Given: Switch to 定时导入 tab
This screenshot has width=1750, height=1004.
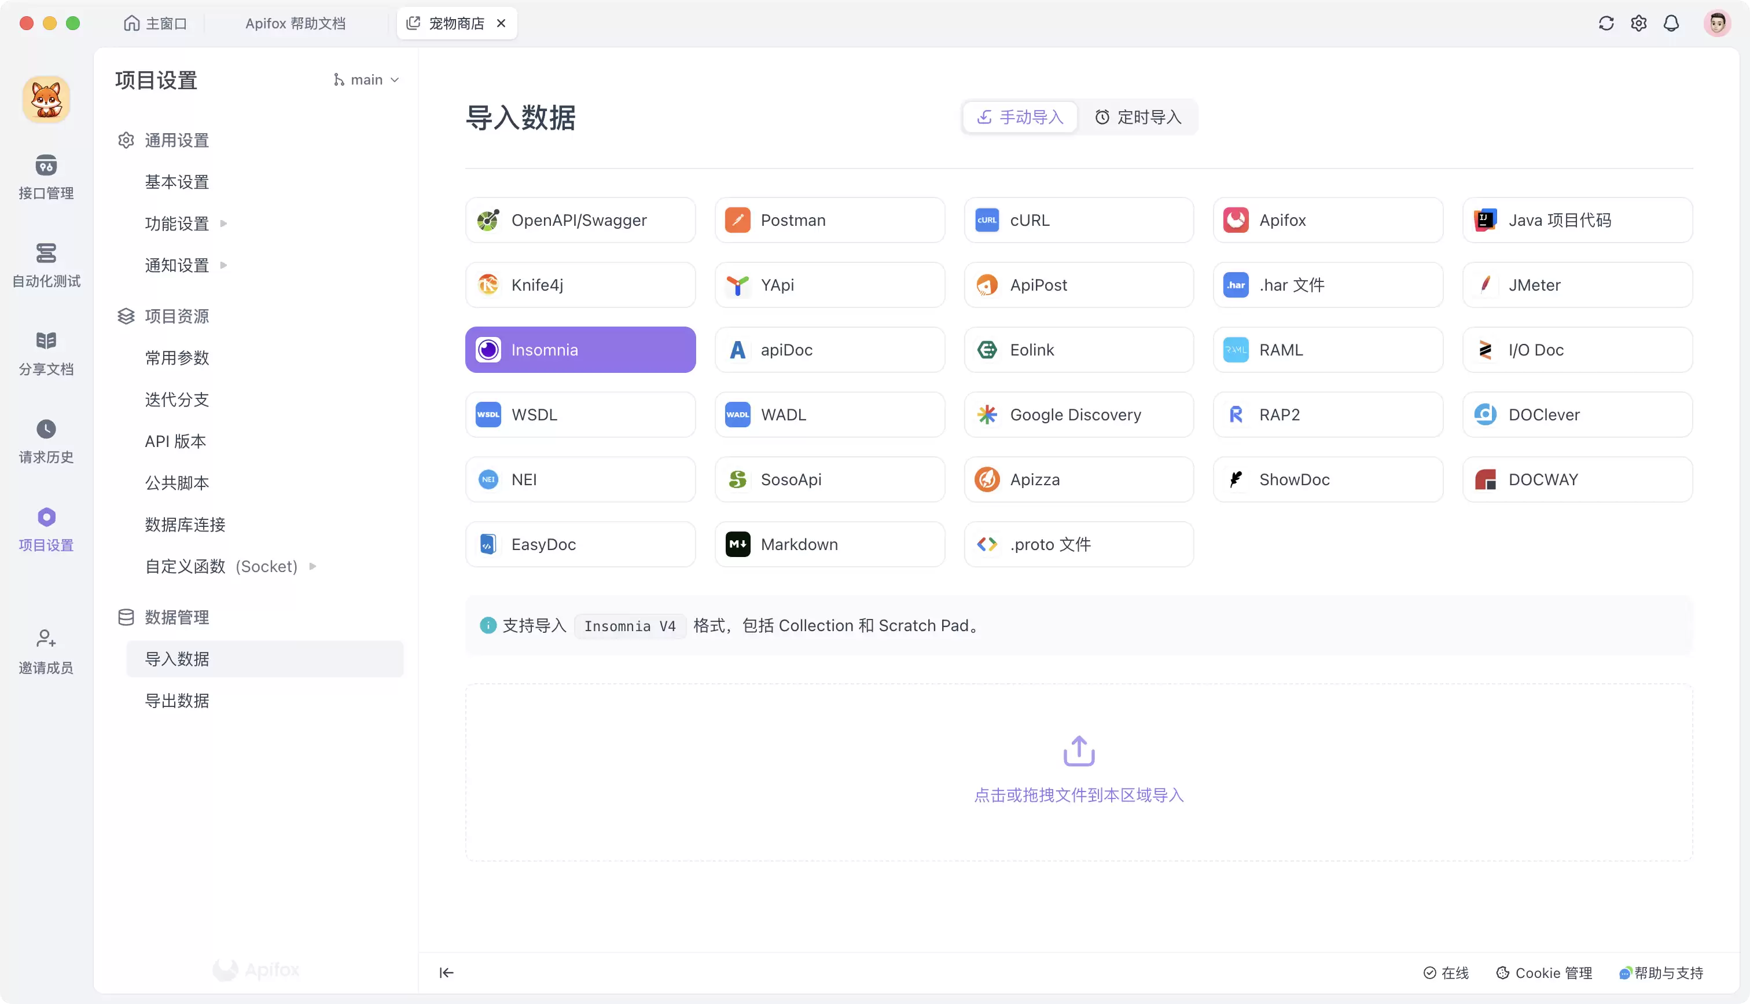Looking at the screenshot, I should click(1138, 117).
